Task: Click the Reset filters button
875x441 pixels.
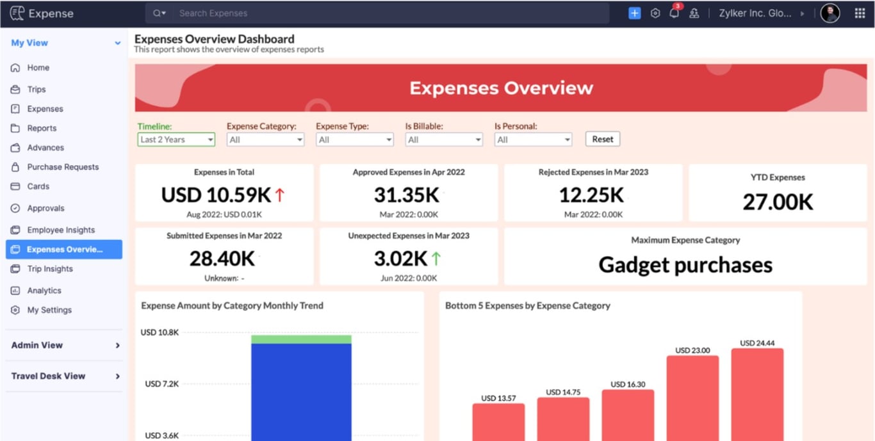Action: [602, 139]
